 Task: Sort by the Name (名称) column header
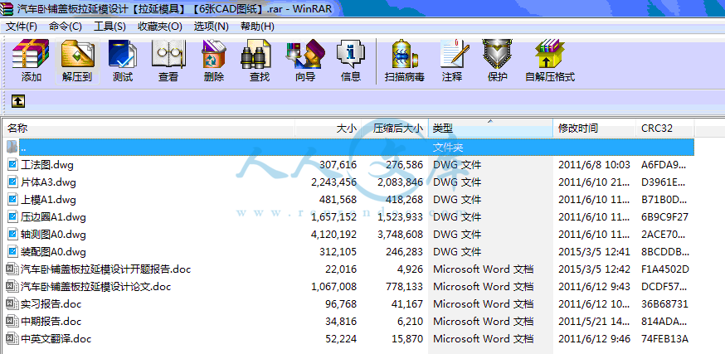(148, 128)
